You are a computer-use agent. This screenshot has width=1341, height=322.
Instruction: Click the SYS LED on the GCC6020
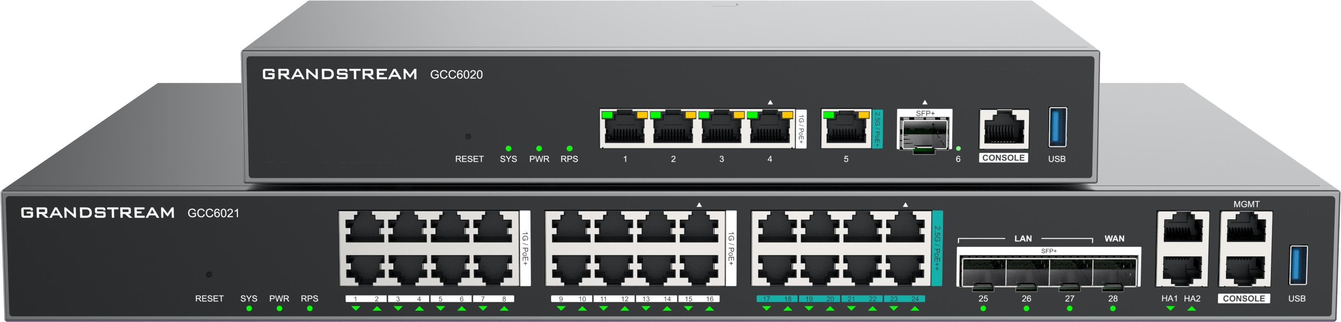pos(508,149)
